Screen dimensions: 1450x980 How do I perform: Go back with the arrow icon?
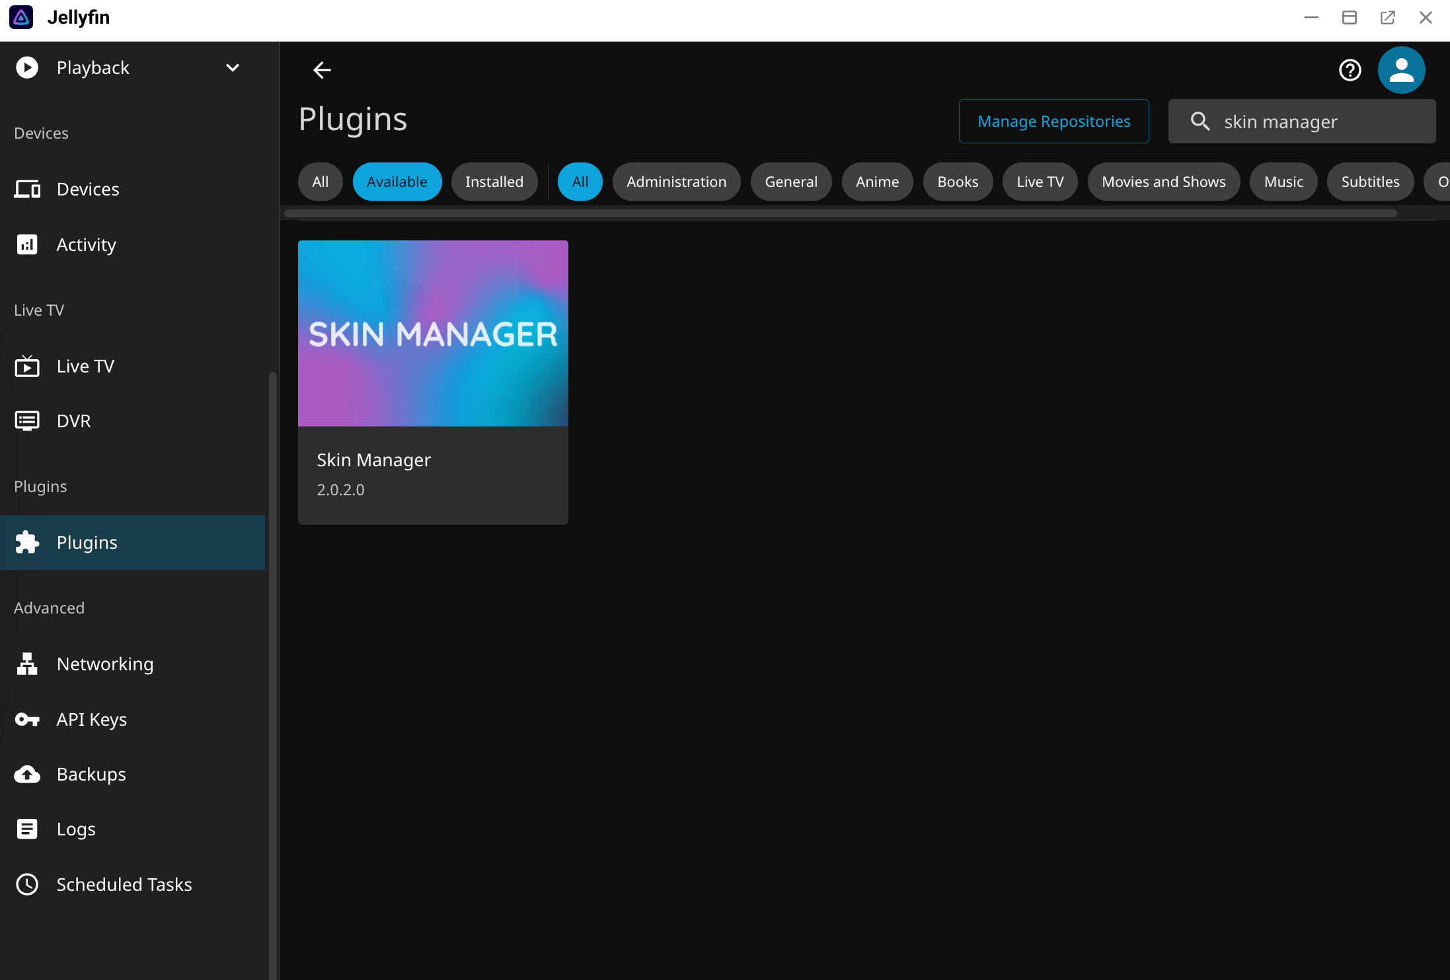[x=322, y=70]
